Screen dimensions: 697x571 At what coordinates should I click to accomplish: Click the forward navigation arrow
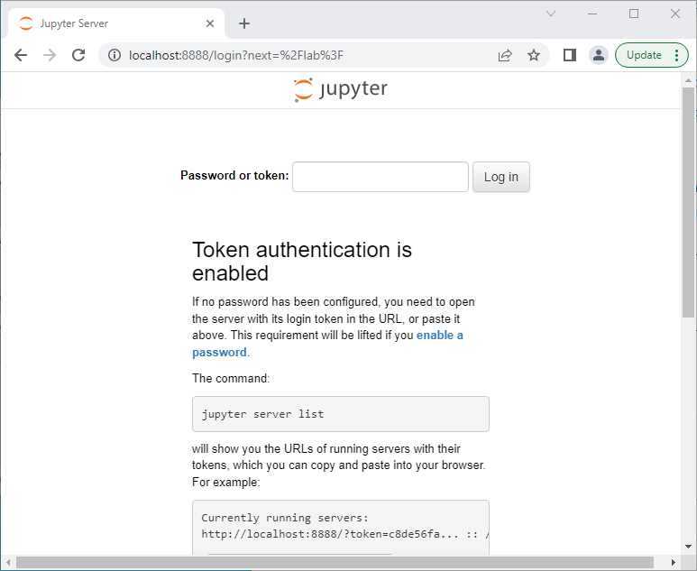[50, 55]
